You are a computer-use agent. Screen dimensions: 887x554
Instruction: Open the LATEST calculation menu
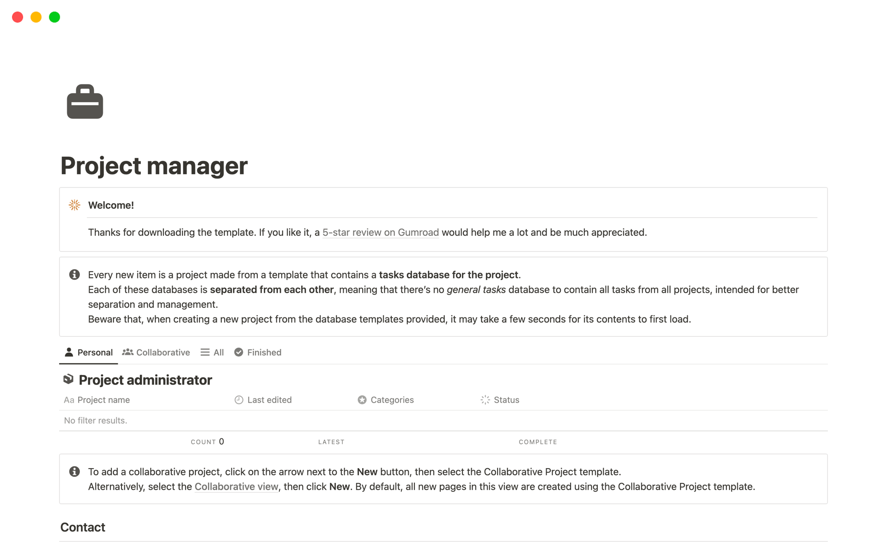(331, 442)
